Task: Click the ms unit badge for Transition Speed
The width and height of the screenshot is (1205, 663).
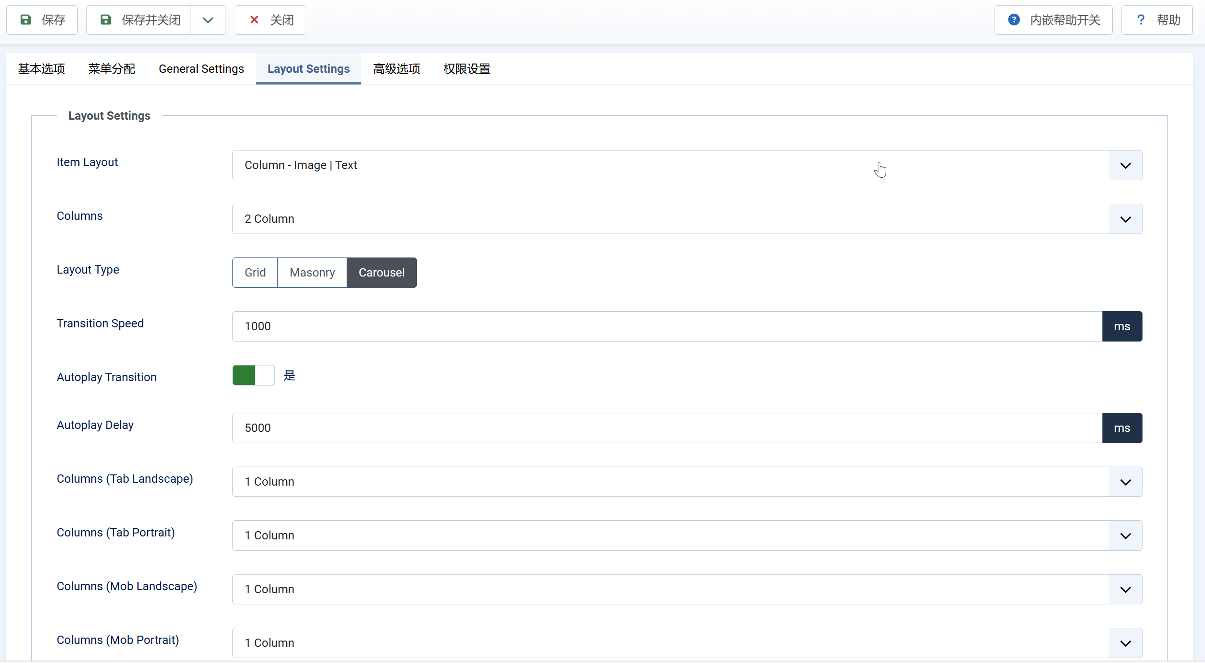Action: pyautogui.click(x=1122, y=326)
